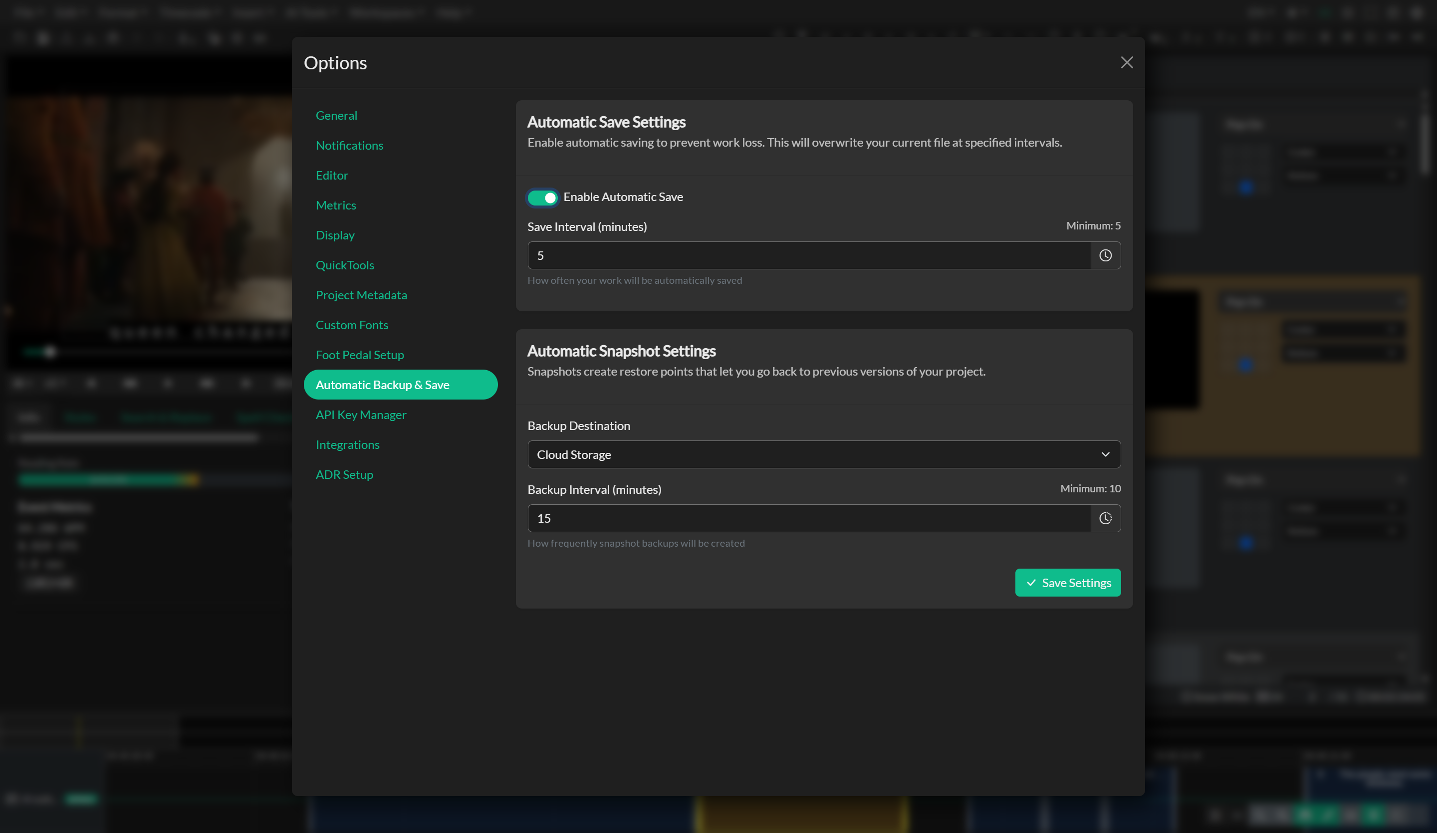Click the Backup Destination label

578,425
